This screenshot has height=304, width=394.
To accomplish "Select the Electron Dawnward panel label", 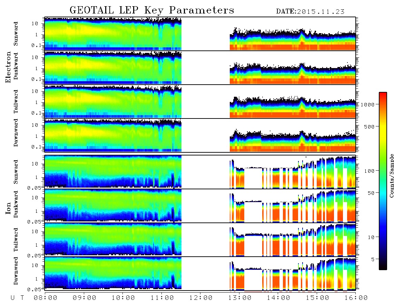I will point(16,133).
